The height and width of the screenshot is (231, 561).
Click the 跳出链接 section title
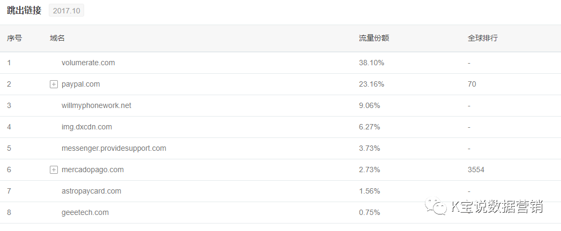(x=24, y=11)
